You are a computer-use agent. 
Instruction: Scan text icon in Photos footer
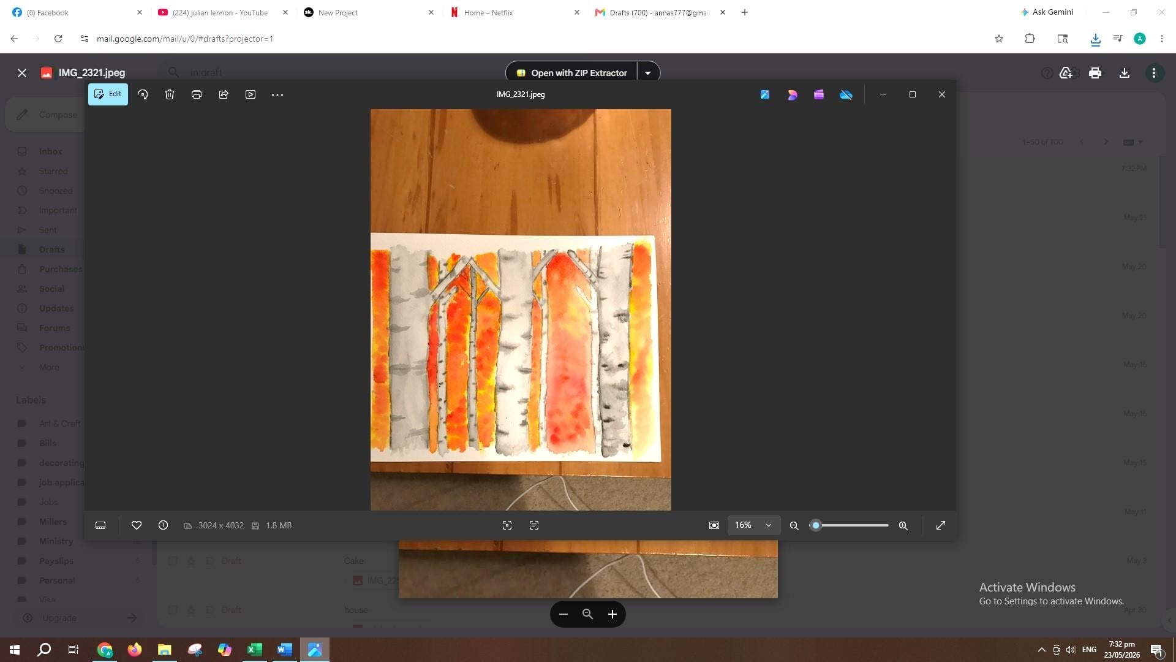534,525
